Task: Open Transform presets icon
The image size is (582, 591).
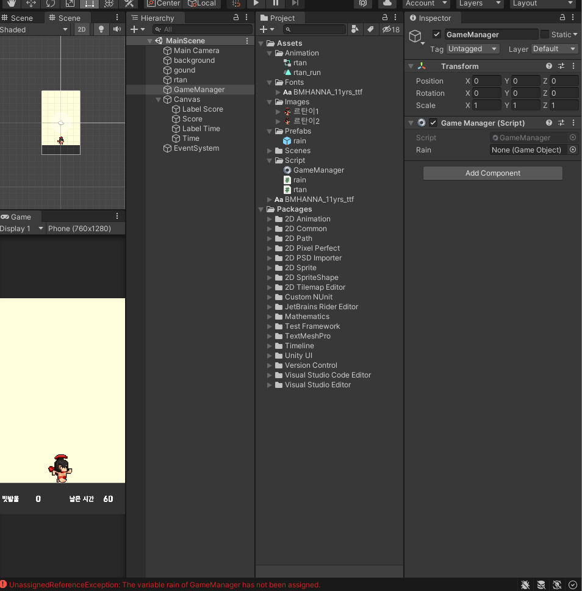Action: click(x=561, y=66)
